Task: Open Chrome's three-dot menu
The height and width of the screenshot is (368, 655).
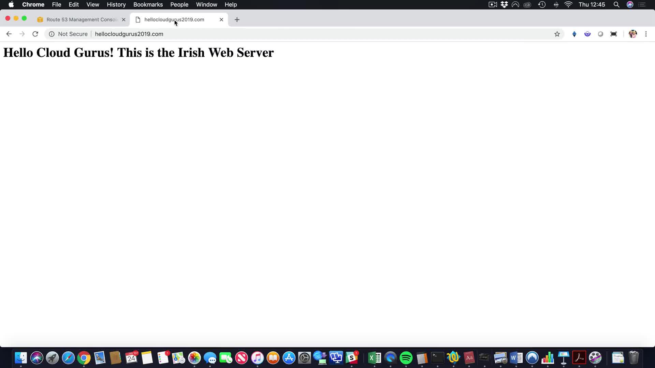Action: (x=646, y=34)
